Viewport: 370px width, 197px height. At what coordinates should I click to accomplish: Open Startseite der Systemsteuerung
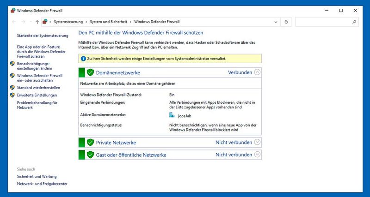[x=43, y=36]
